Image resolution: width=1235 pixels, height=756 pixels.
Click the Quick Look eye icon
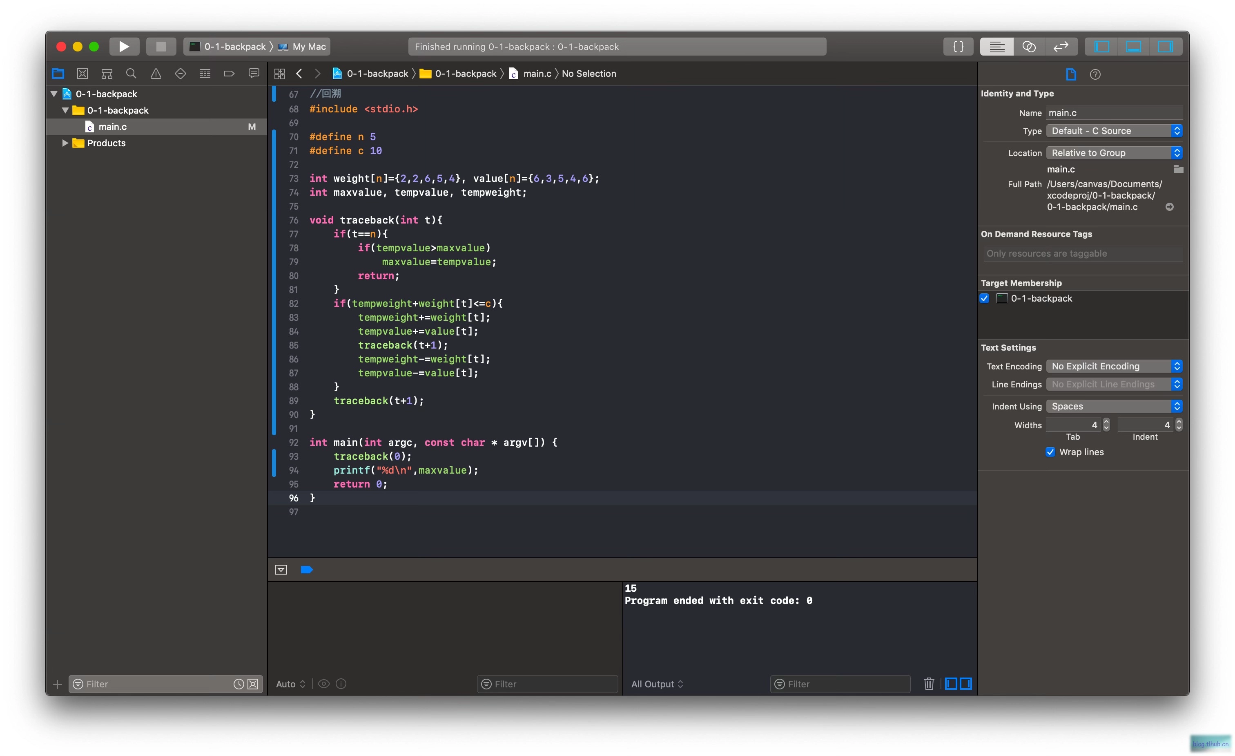pos(324,684)
